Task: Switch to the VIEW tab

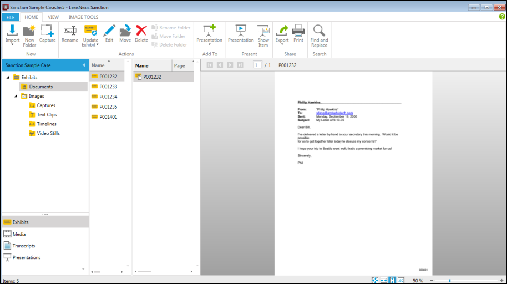Action: point(53,17)
